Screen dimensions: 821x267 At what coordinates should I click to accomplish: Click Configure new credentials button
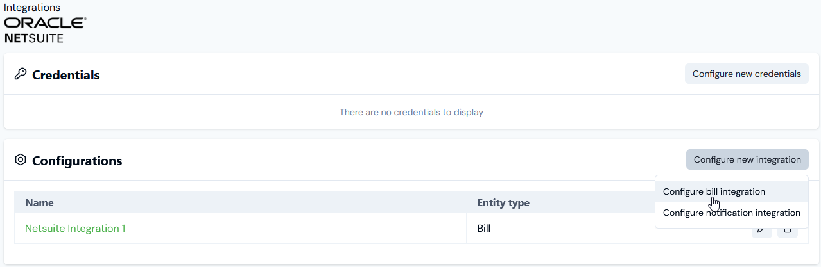[747, 74]
